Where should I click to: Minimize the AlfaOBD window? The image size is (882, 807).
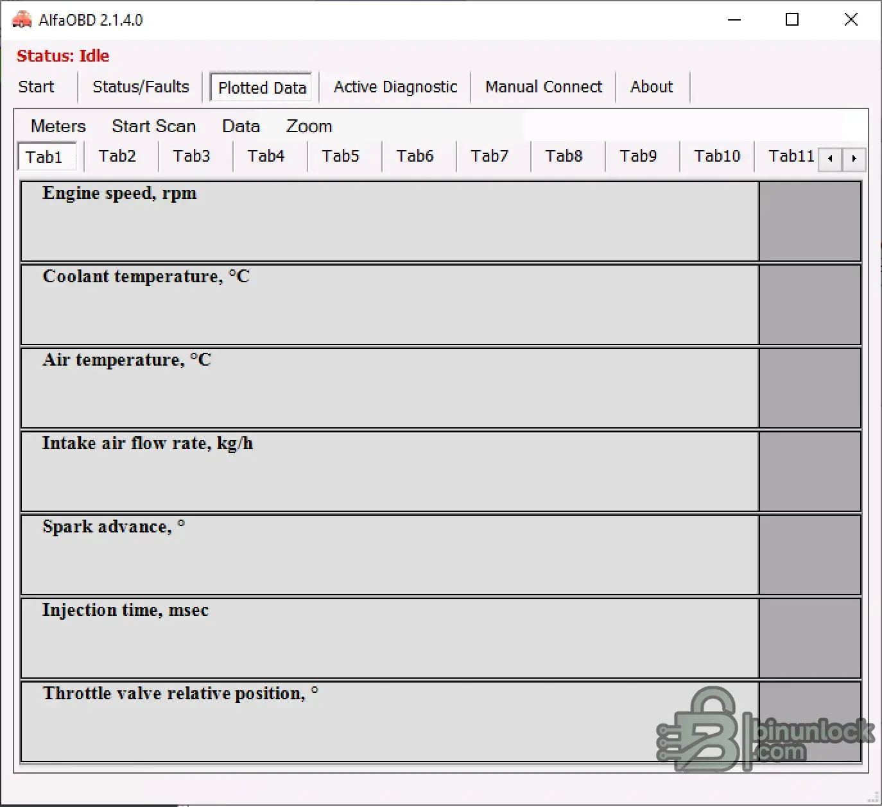click(734, 20)
